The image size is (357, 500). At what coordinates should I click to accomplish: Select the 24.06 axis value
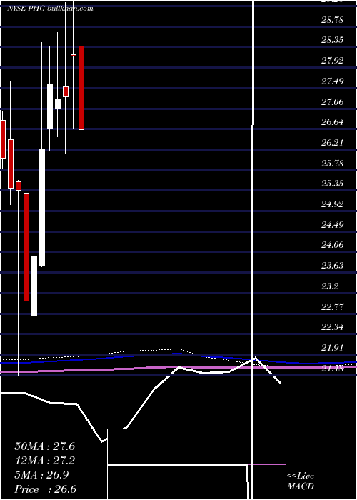click(332, 245)
